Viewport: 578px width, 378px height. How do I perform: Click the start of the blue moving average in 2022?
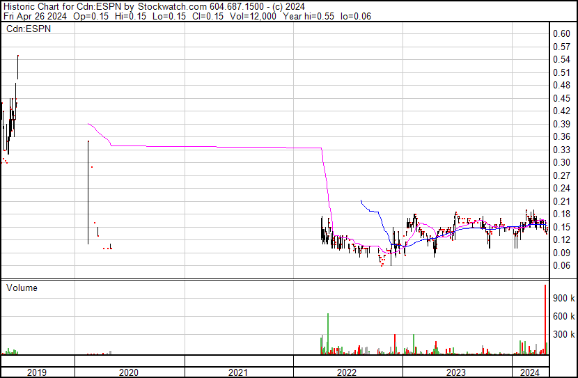[361, 200]
